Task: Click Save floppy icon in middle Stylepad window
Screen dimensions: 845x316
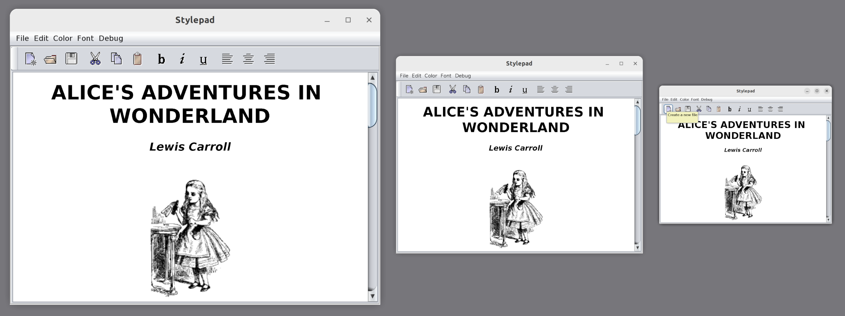Action: [x=437, y=89]
